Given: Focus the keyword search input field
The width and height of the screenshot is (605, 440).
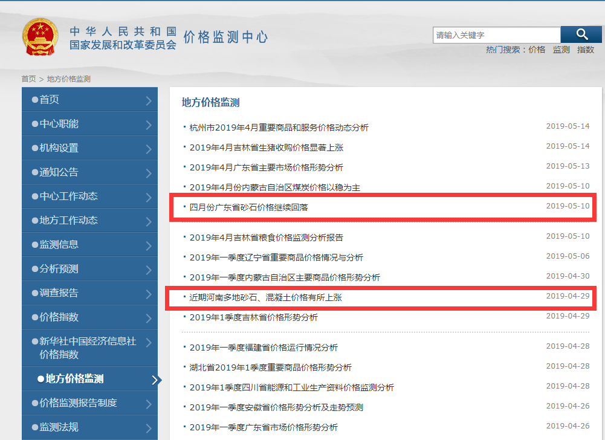Looking at the screenshot, I should 496,35.
